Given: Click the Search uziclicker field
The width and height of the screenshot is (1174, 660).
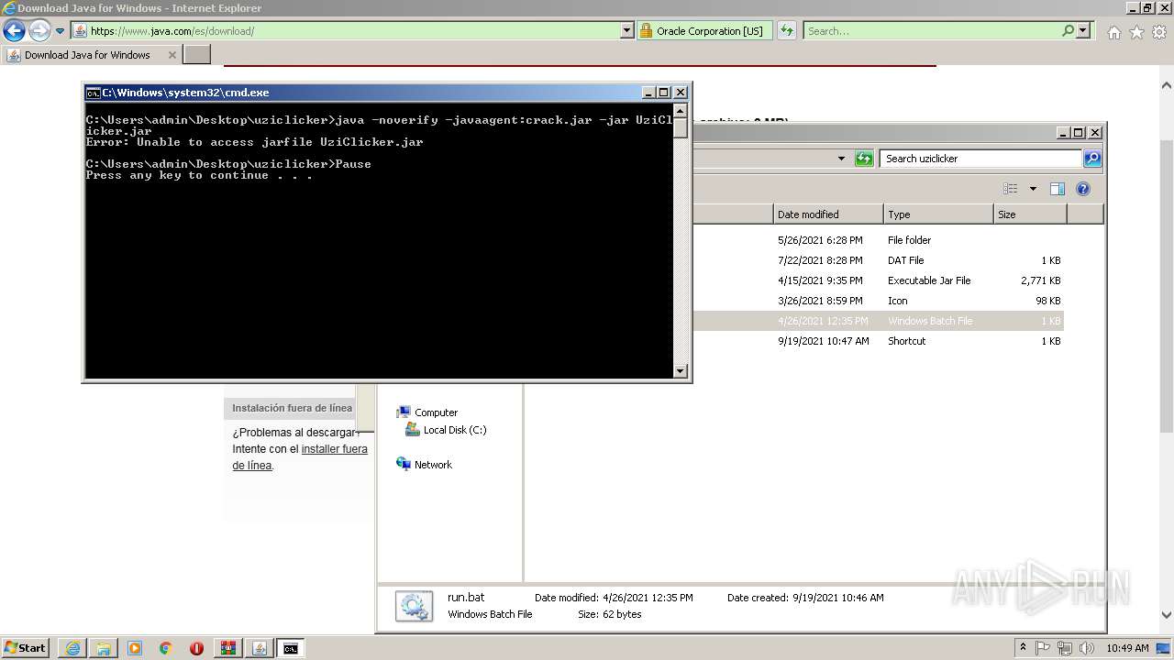Looking at the screenshot, I should pyautogui.click(x=980, y=159).
